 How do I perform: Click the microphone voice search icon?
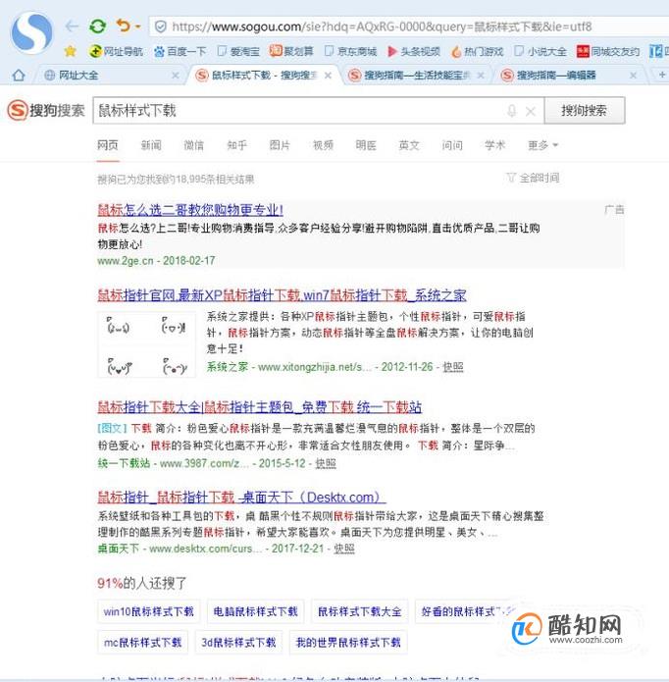(512, 111)
